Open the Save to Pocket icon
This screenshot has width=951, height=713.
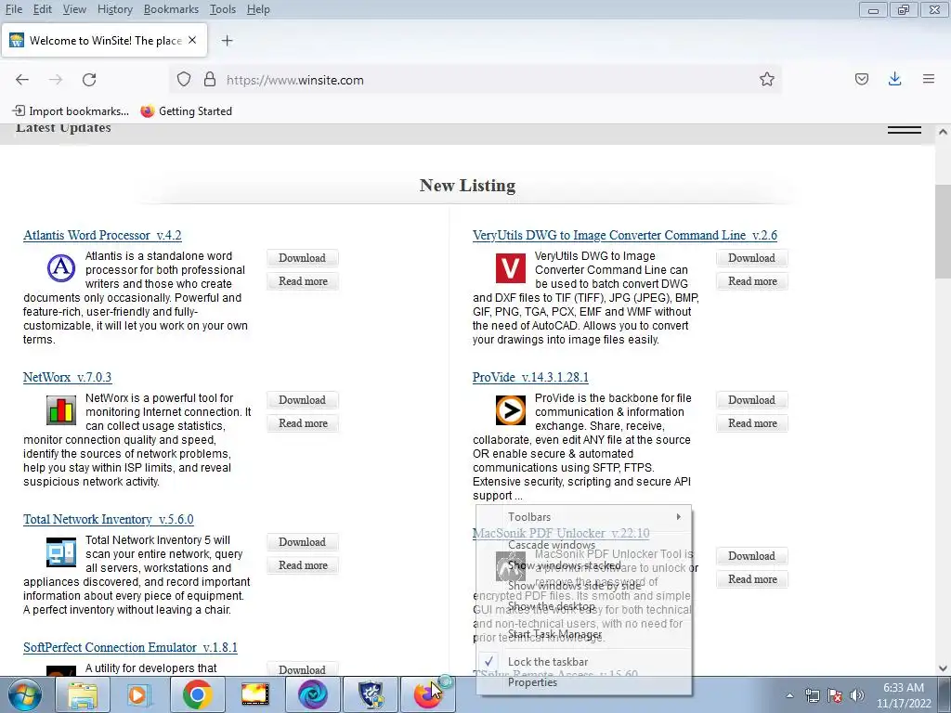862,79
